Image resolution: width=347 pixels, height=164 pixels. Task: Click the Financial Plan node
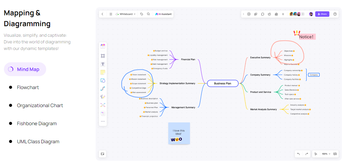pos(188,59)
